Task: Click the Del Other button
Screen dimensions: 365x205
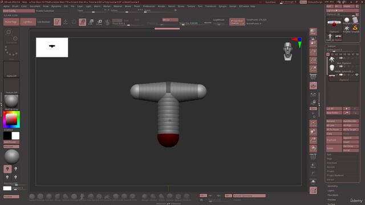Action: (351, 146)
